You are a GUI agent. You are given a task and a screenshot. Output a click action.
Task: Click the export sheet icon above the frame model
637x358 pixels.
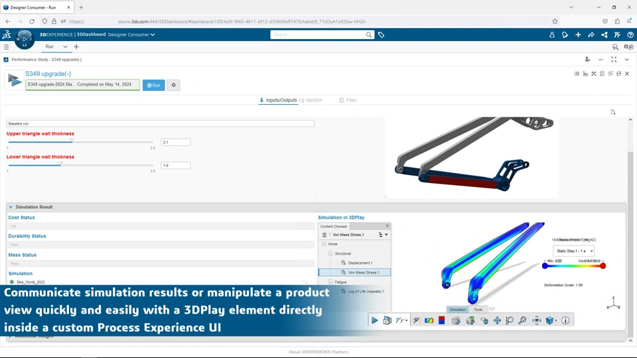pyautogui.click(x=612, y=112)
